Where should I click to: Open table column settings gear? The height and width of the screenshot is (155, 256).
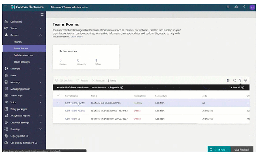click(245, 80)
